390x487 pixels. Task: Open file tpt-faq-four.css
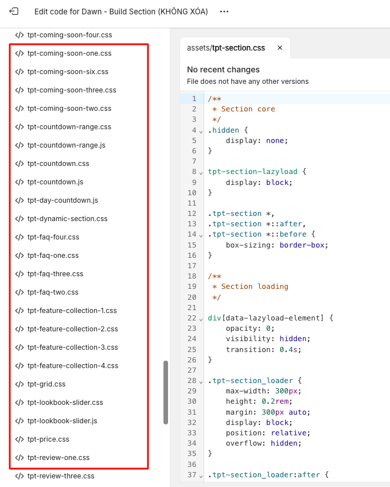[53, 237]
